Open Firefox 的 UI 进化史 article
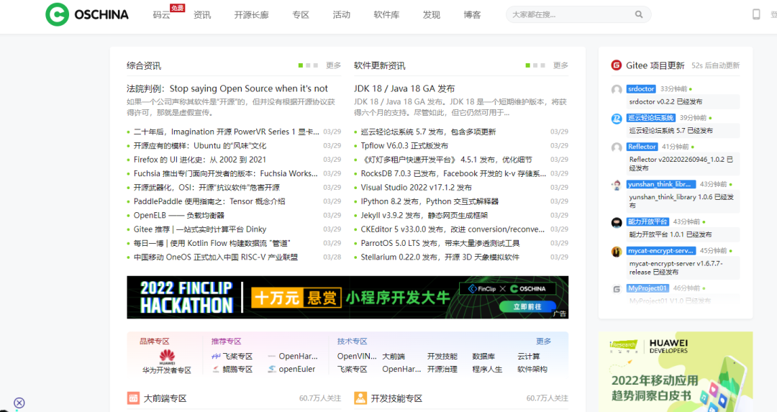This screenshot has height=412, width=777. (x=200, y=160)
